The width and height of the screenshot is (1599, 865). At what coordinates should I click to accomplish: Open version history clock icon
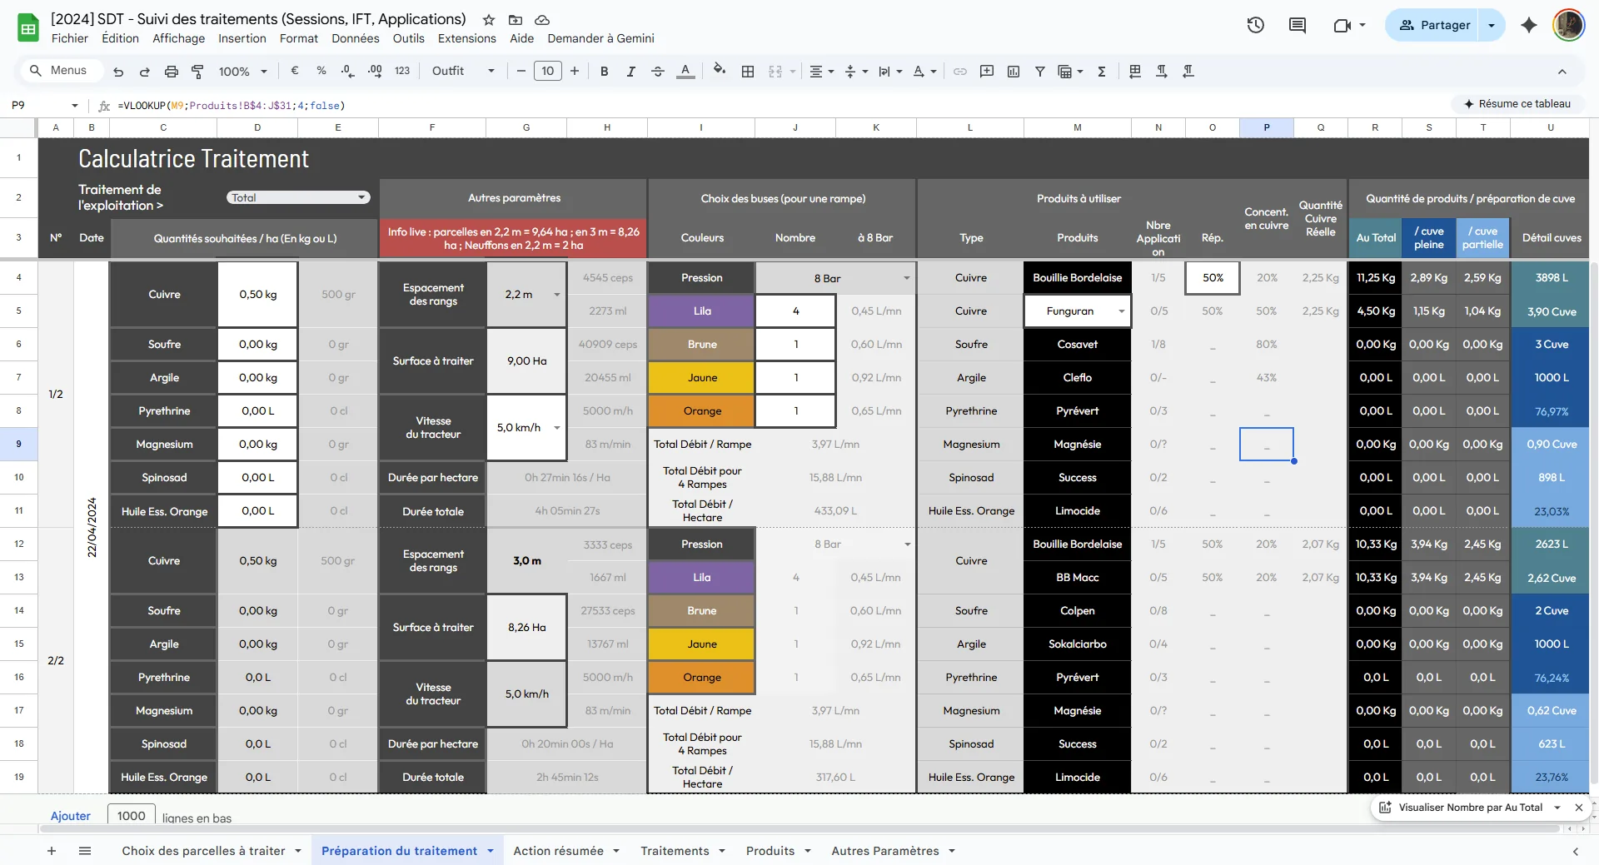(x=1255, y=25)
